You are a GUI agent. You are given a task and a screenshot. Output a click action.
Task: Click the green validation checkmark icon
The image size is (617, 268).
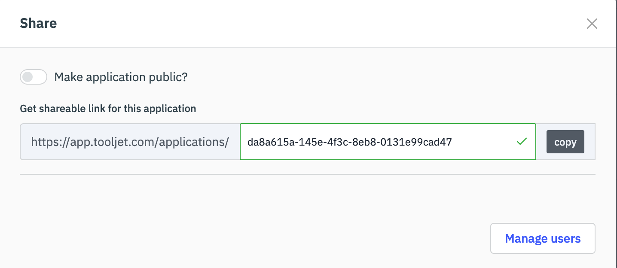pos(522,141)
